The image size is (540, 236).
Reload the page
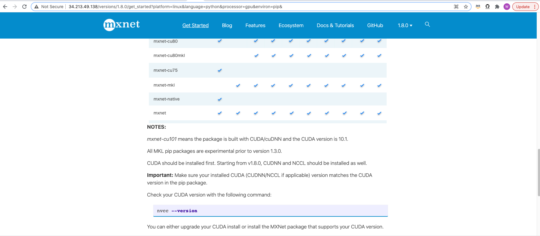(24, 7)
